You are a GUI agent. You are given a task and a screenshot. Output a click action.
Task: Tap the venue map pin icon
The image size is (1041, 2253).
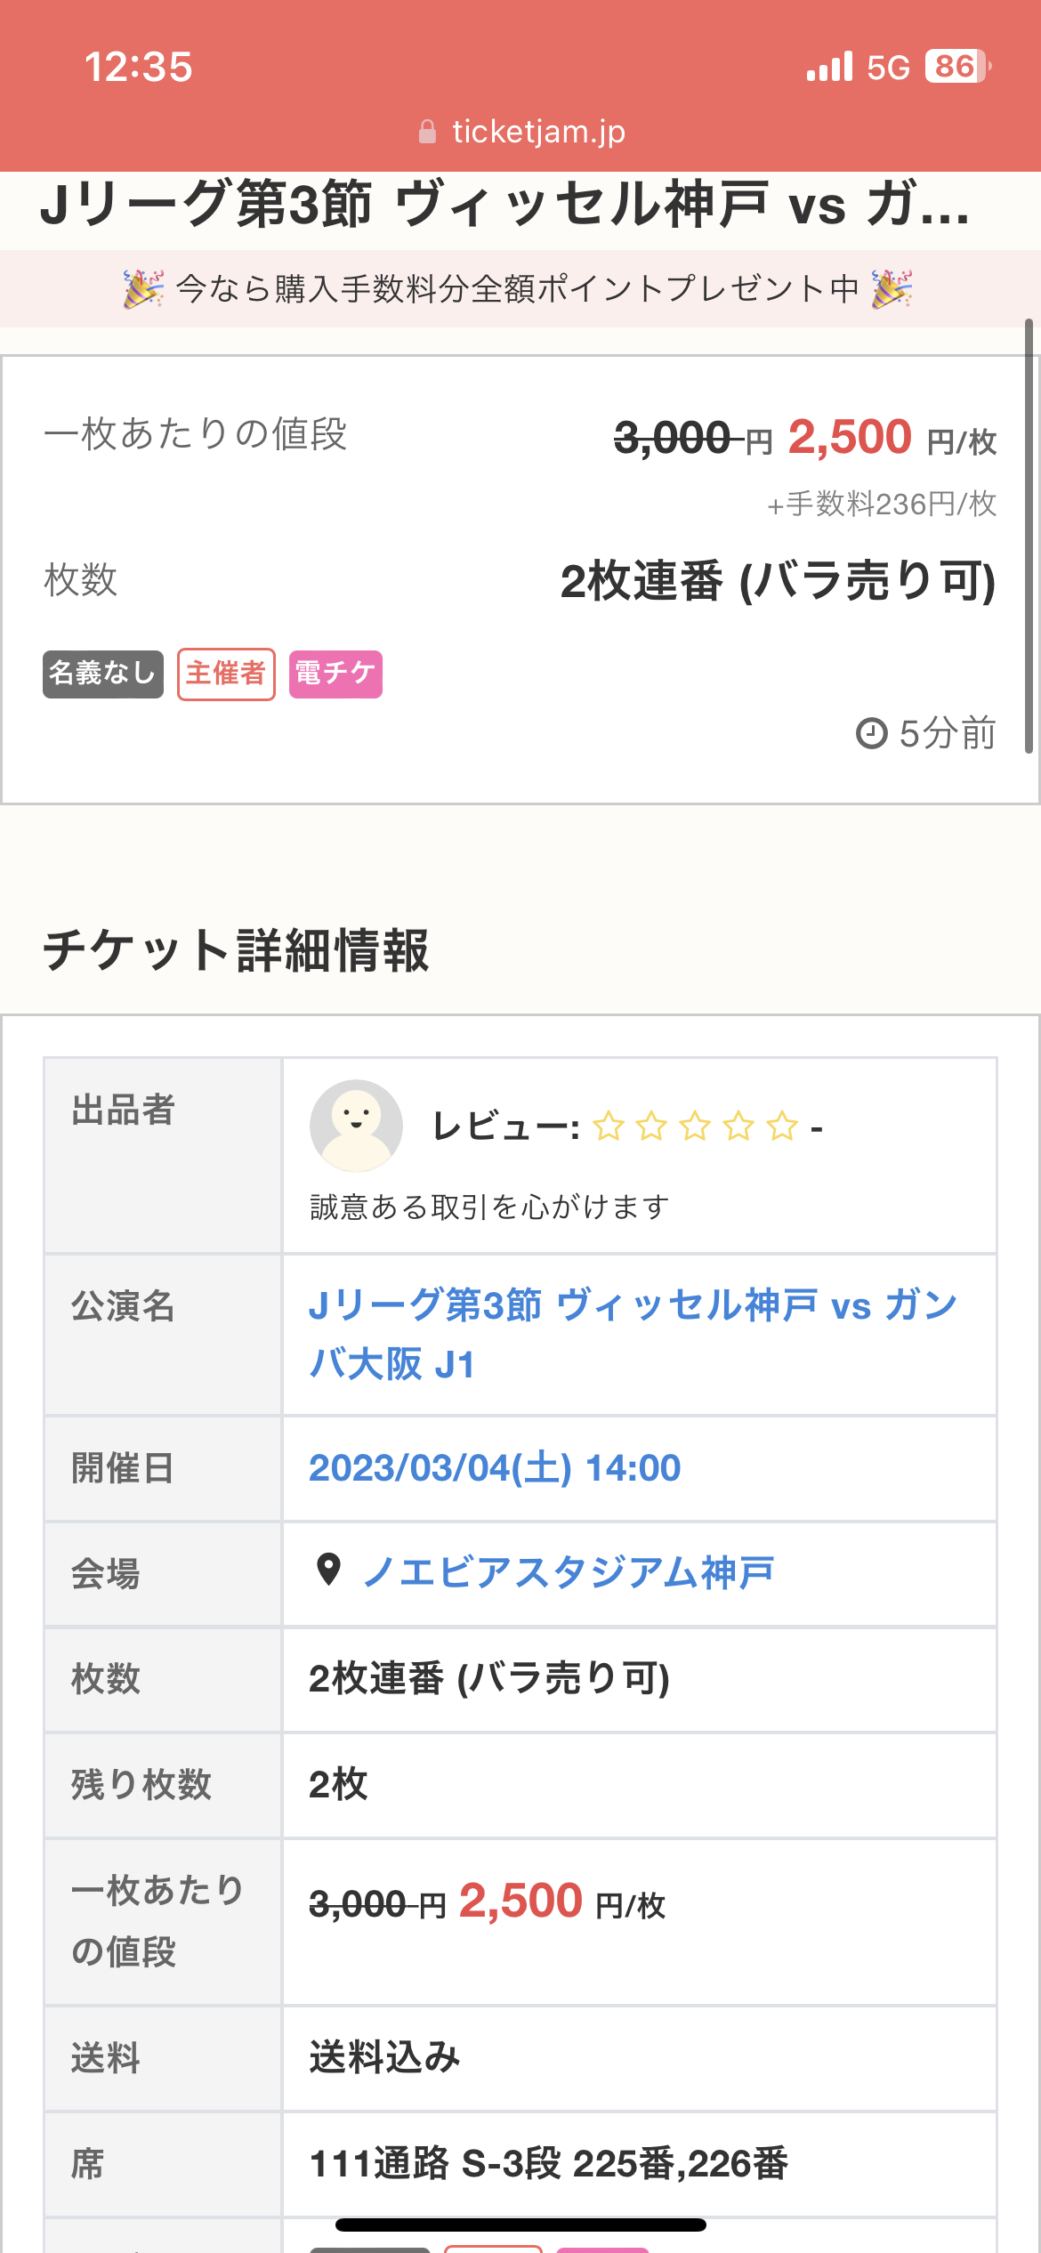tap(328, 1570)
